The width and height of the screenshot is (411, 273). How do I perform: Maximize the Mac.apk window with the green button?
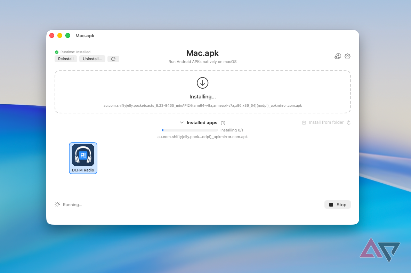[67, 35]
